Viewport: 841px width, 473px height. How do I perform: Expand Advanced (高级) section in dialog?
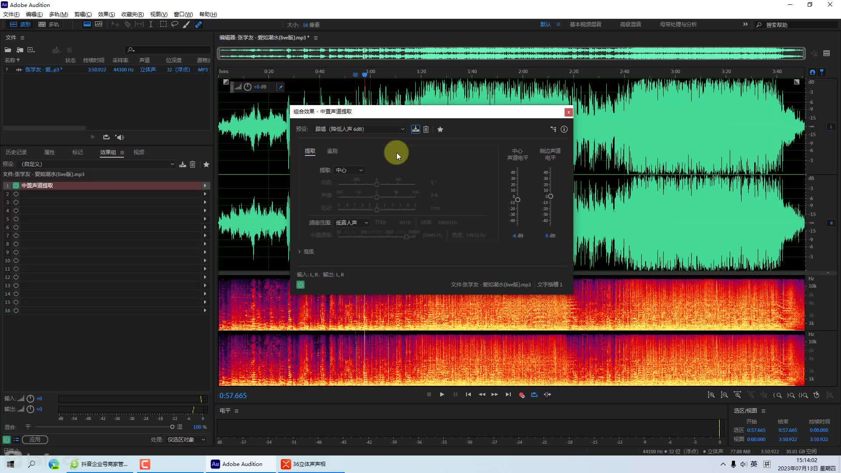pos(306,252)
